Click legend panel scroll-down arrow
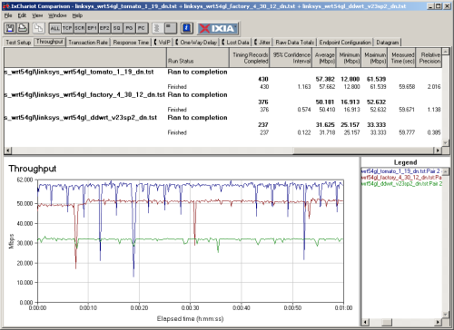This screenshot has width=454, height=330. pyautogui.click(x=446, y=315)
